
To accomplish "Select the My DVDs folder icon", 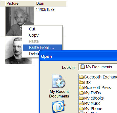I will click(81, 93).
